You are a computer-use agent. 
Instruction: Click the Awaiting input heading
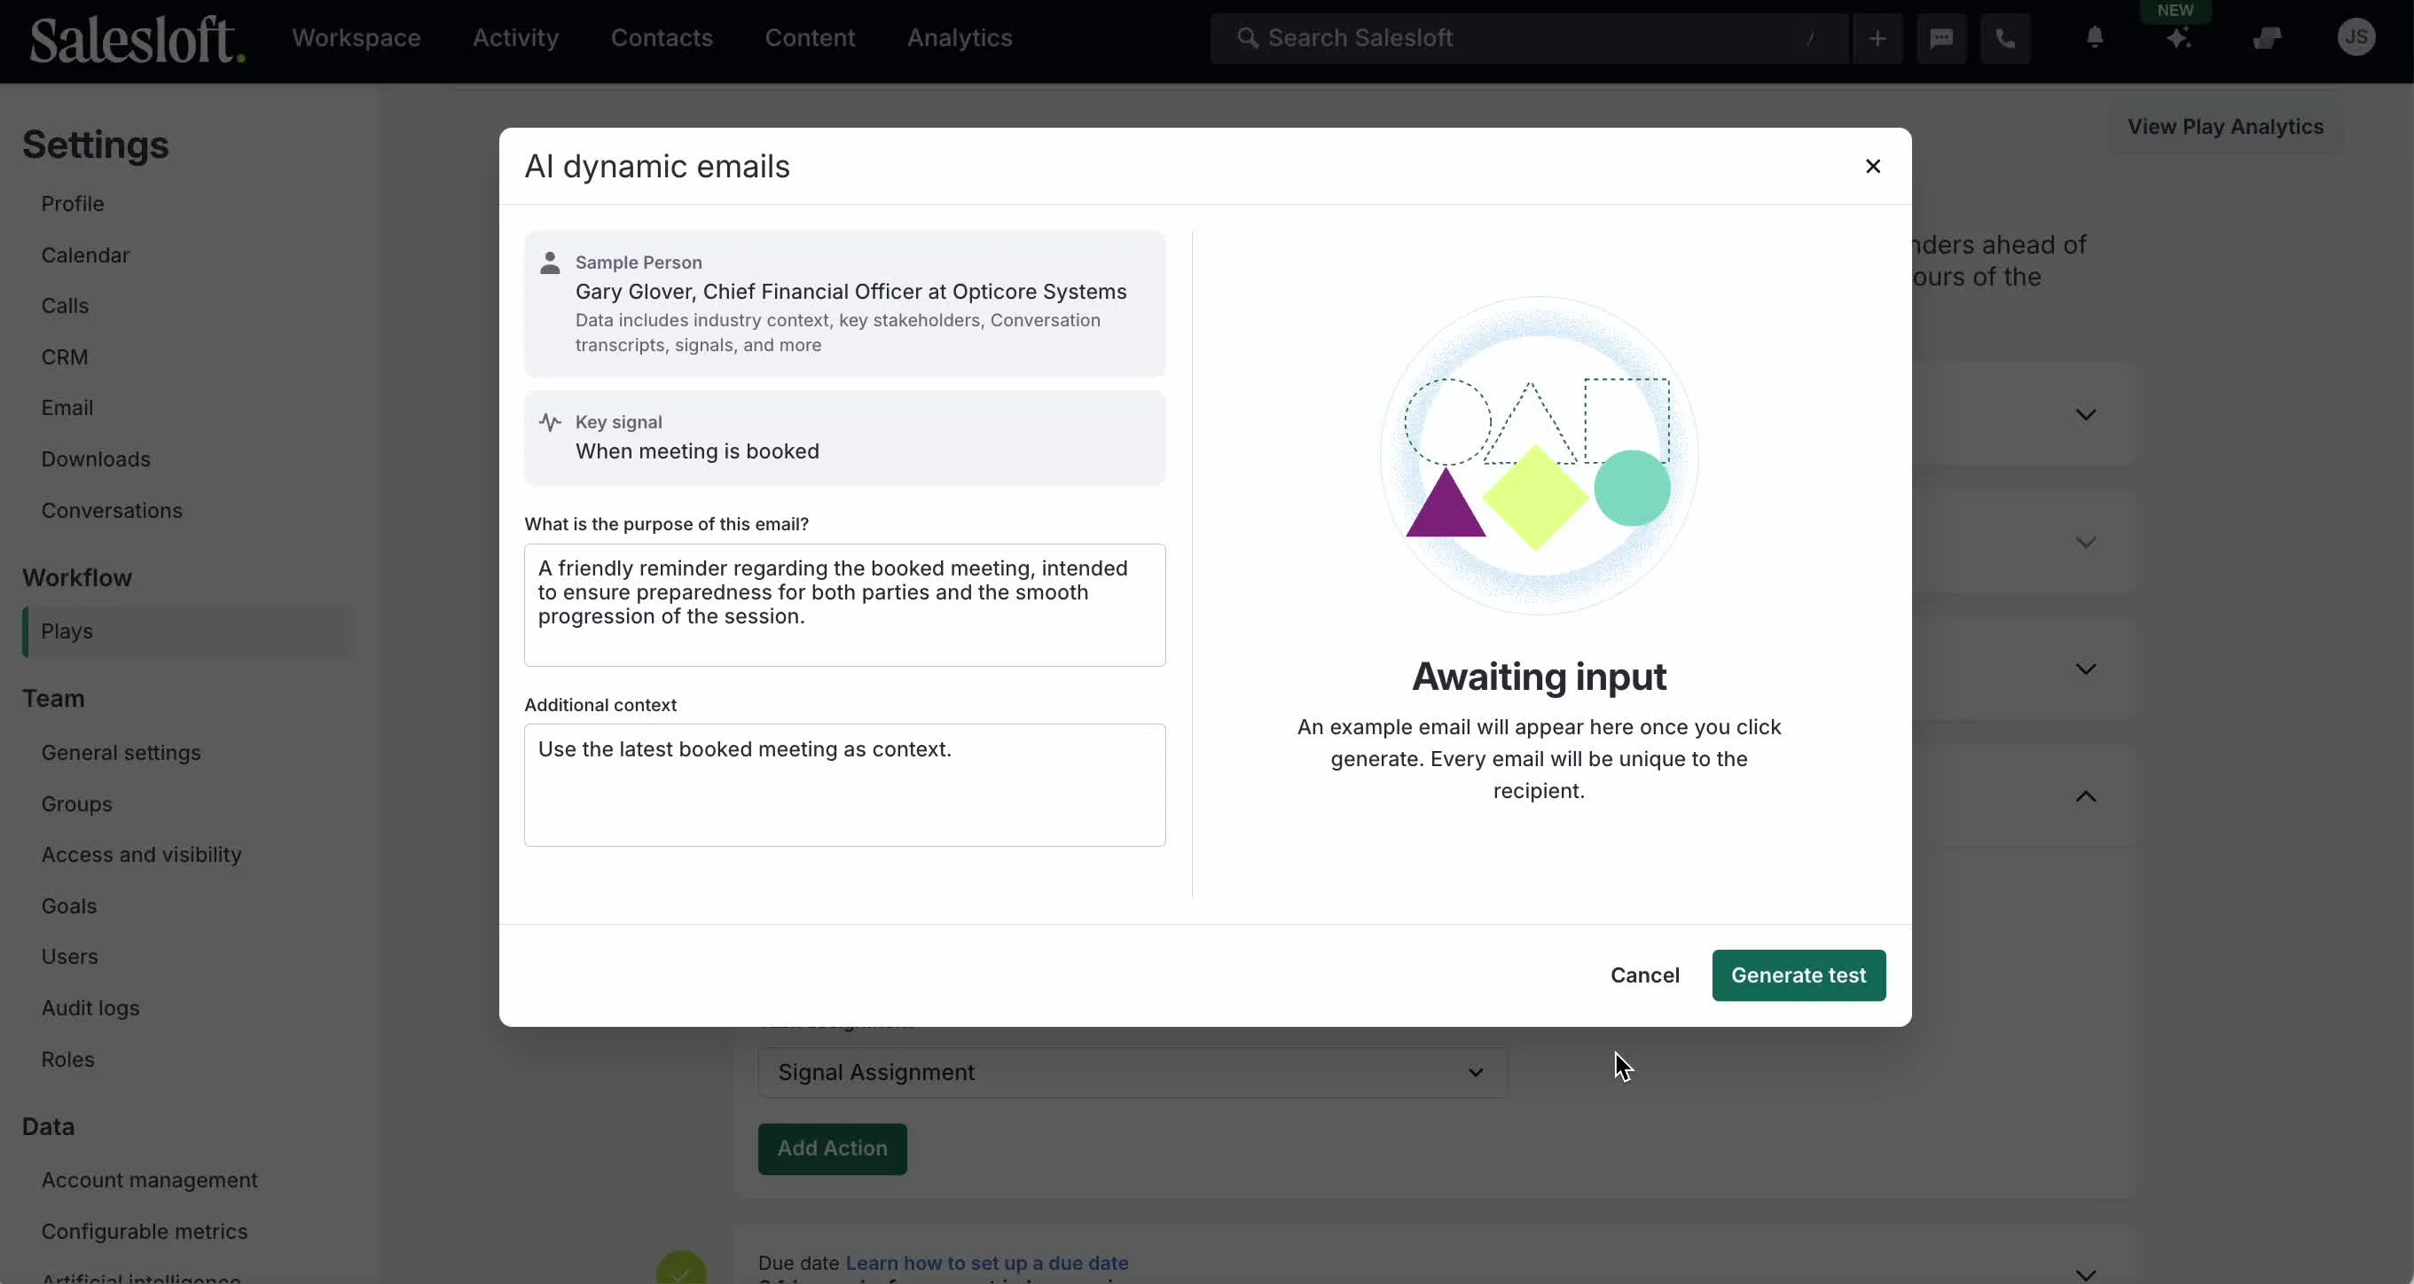point(1539,677)
